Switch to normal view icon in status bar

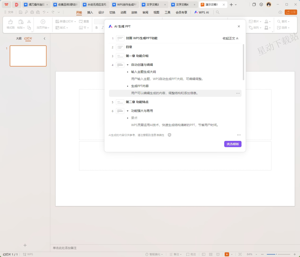(x=204, y=254)
